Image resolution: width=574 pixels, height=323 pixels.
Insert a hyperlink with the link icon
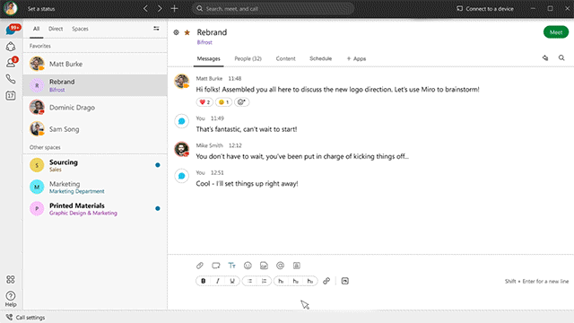coord(326,281)
